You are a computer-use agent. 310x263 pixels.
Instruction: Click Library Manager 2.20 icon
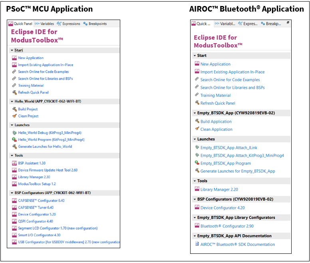click(197, 189)
